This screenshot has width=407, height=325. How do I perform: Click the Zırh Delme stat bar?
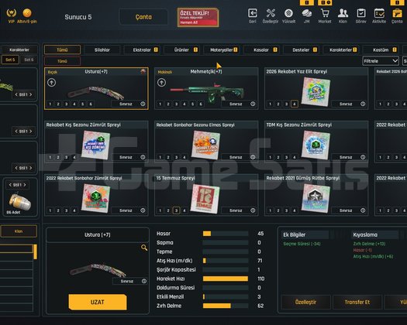click(x=226, y=306)
